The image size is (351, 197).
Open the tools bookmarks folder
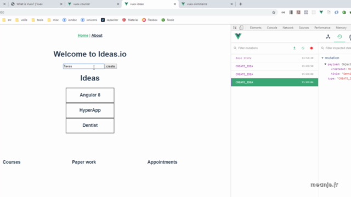[x=38, y=20]
